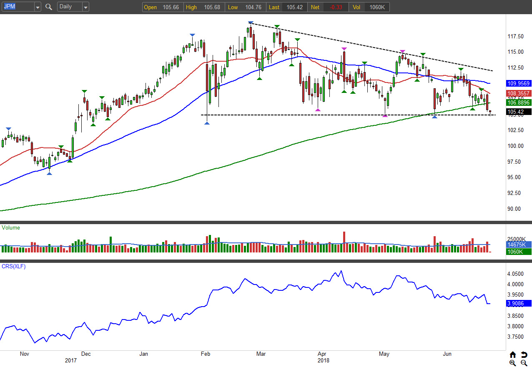Click the 14675K volume average tag
The image size is (532, 367).
pyautogui.click(x=519, y=245)
